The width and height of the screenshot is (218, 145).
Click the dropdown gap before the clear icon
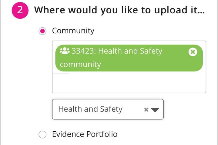(133, 109)
